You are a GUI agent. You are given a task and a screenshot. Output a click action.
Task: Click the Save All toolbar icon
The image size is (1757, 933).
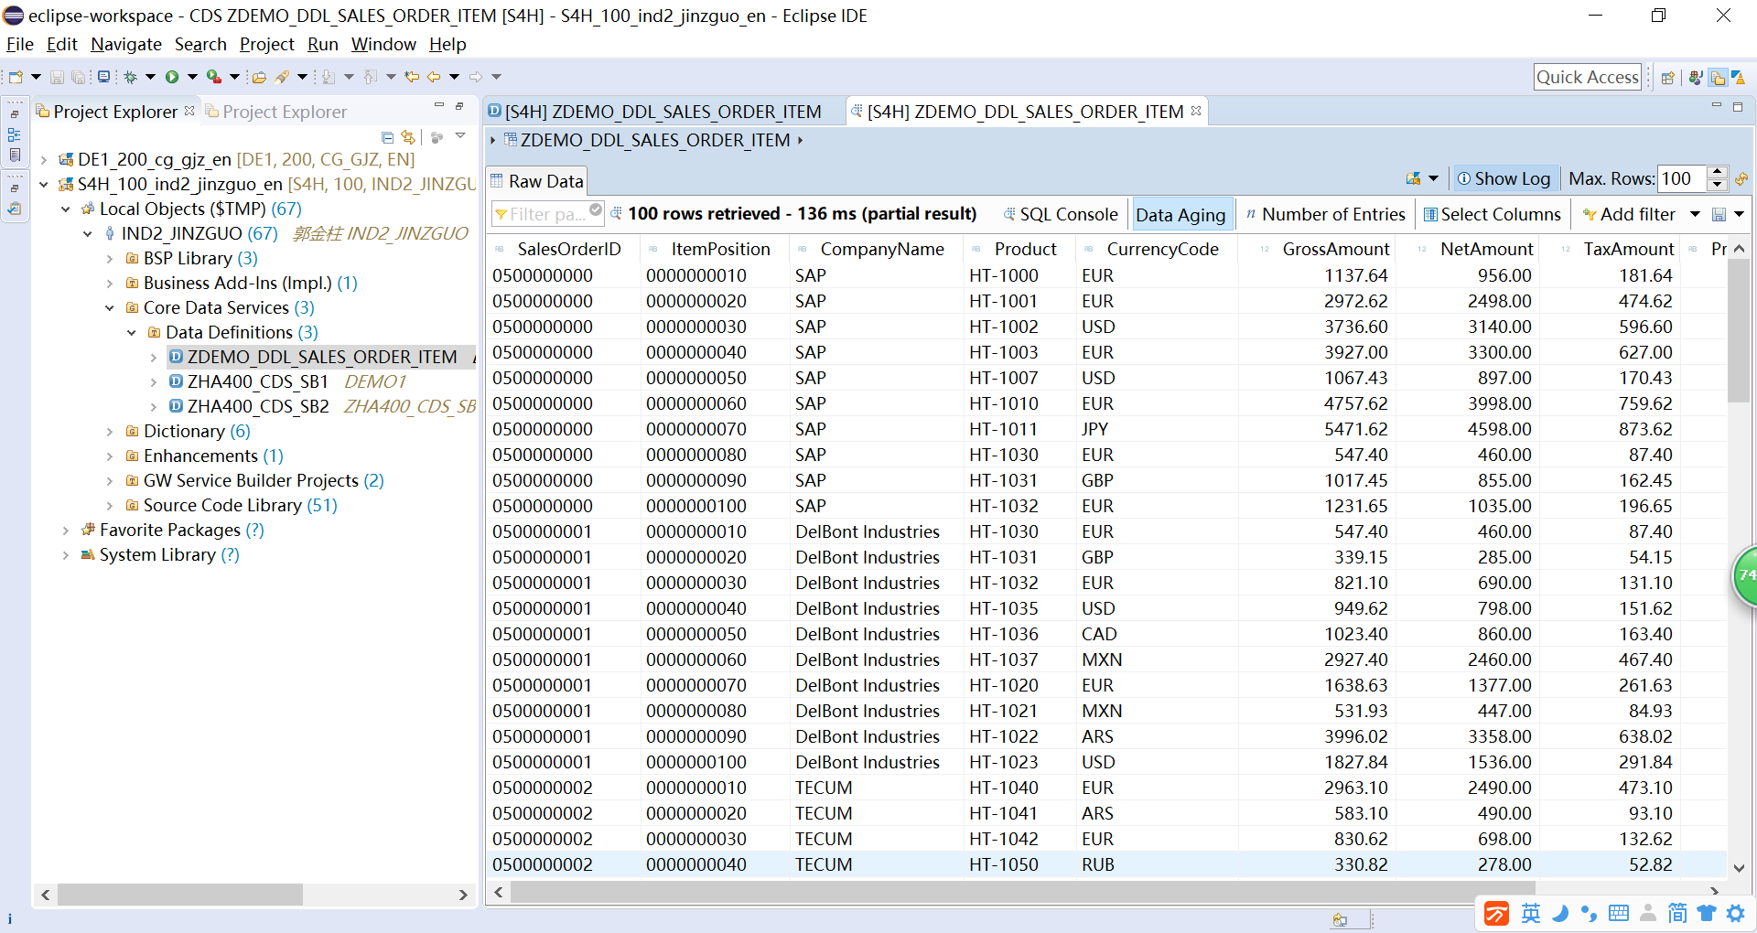tap(79, 77)
